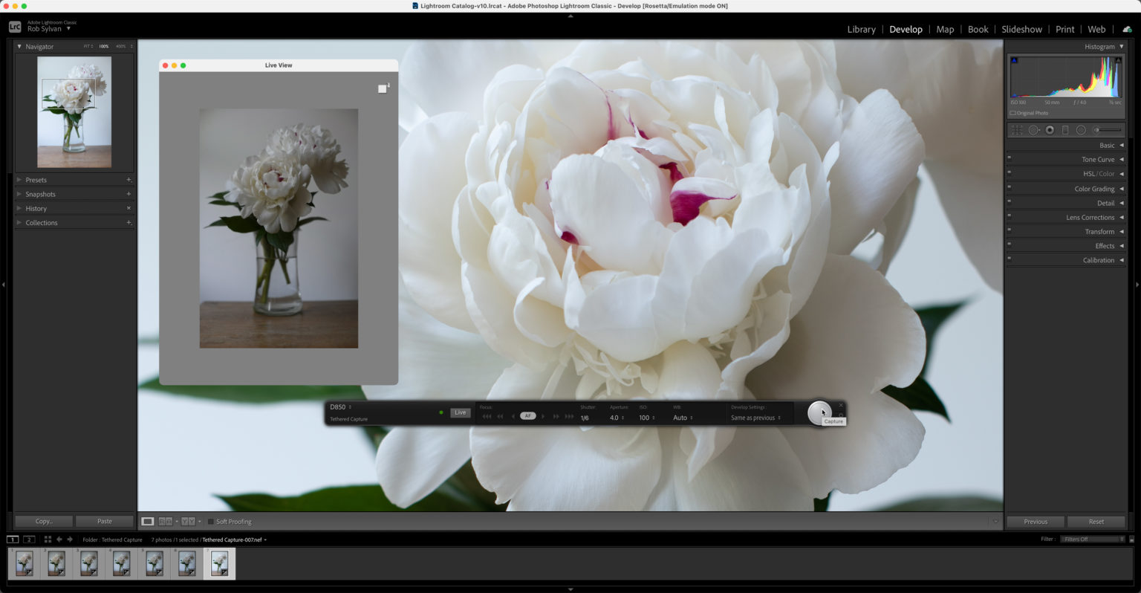Screen dimensions: 1141x593
Task: Open the White Balance Auto dropdown
Action: click(x=681, y=418)
